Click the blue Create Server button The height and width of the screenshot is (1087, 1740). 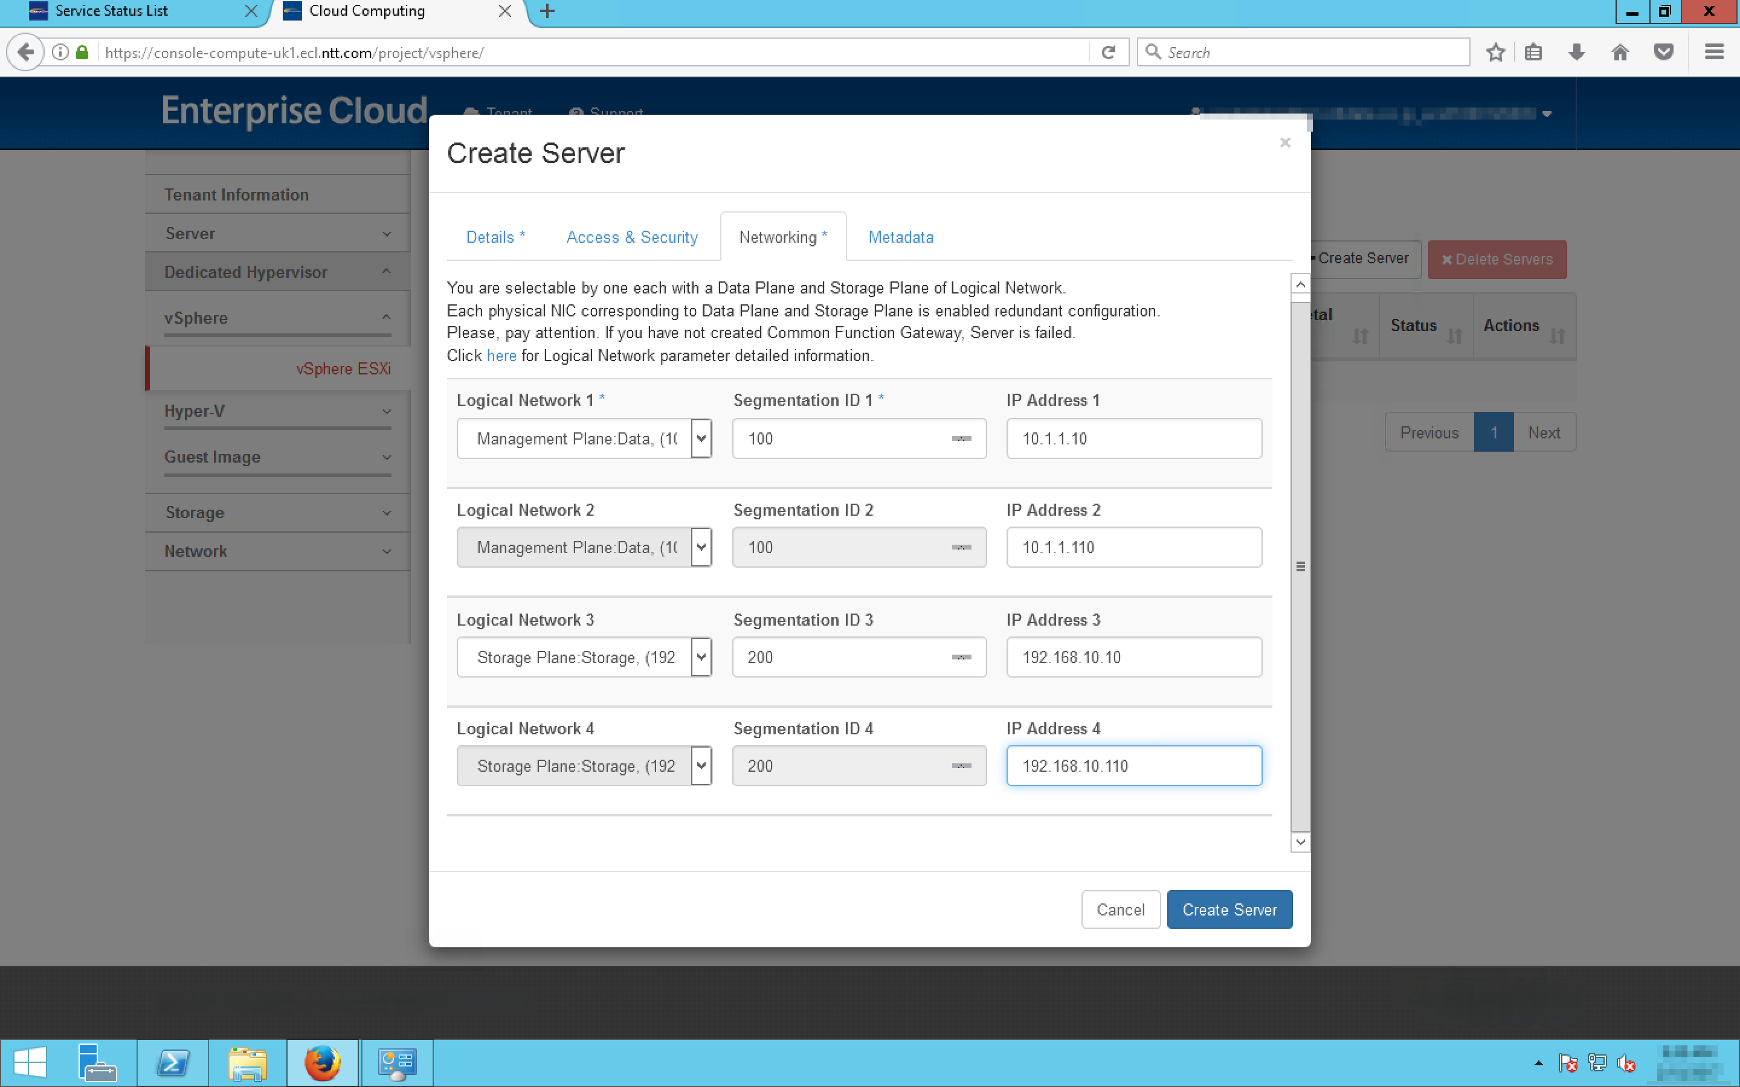(1229, 909)
